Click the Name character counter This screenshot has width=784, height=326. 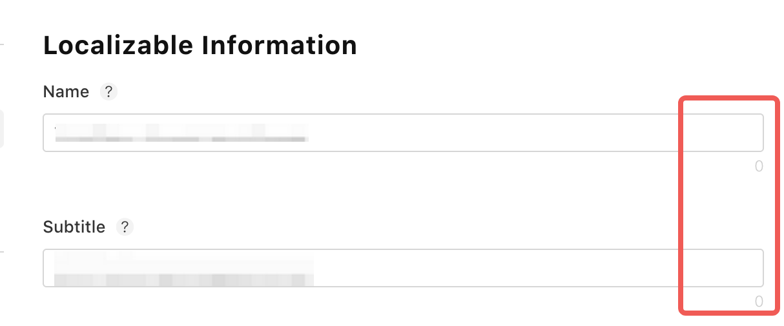(x=759, y=166)
